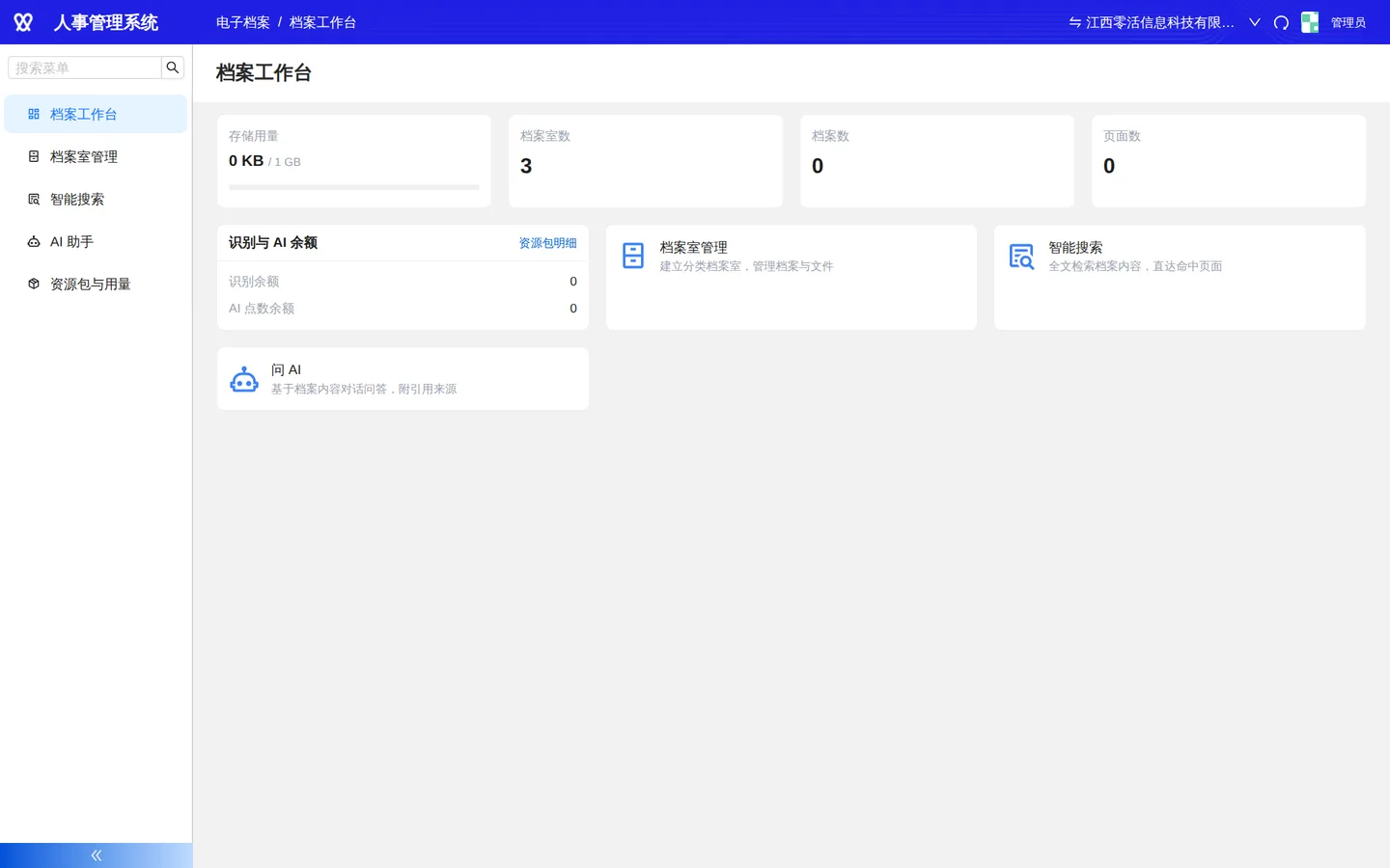Image resolution: width=1390 pixels, height=868 pixels.
Task: Click the headset support icon in header
Action: (1281, 22)
